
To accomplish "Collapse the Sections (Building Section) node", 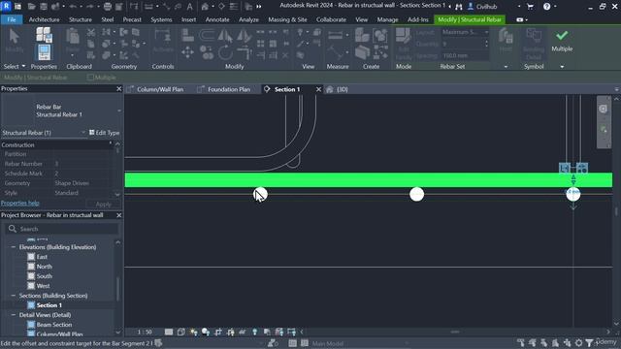I will (13, 296).
